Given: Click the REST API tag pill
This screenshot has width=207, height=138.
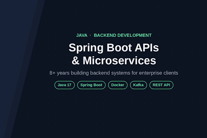Looking at the screenshot, I should tap(161, 85).
